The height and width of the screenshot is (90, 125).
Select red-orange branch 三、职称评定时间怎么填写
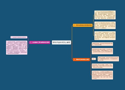pos(81,59)
